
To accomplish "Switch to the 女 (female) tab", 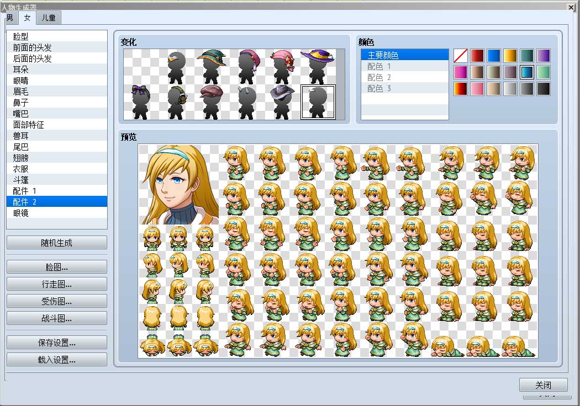I will (x=28, y=18).
